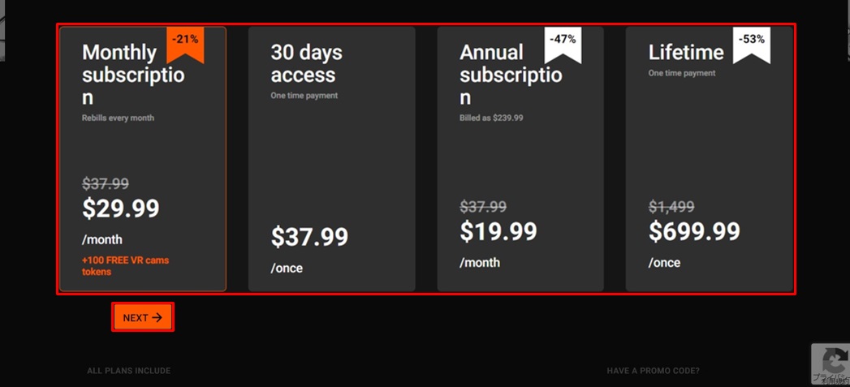Click the -47% discount ribbon badge
Image resolution: width=850 pixels, height=387 pixels.
(563, 43)
